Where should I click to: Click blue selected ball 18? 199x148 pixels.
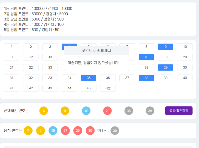(x=86, y=111)
